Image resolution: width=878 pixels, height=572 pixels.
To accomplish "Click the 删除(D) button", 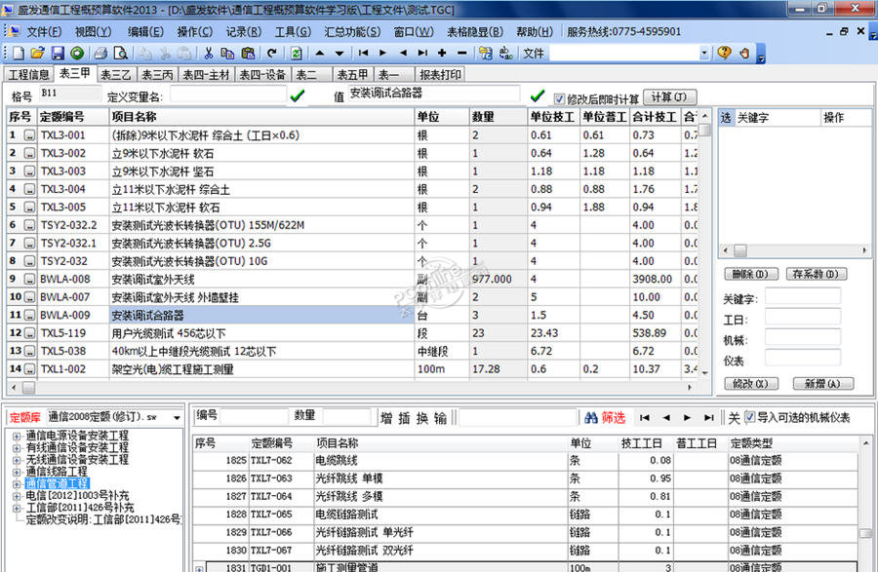I will 750,274.
